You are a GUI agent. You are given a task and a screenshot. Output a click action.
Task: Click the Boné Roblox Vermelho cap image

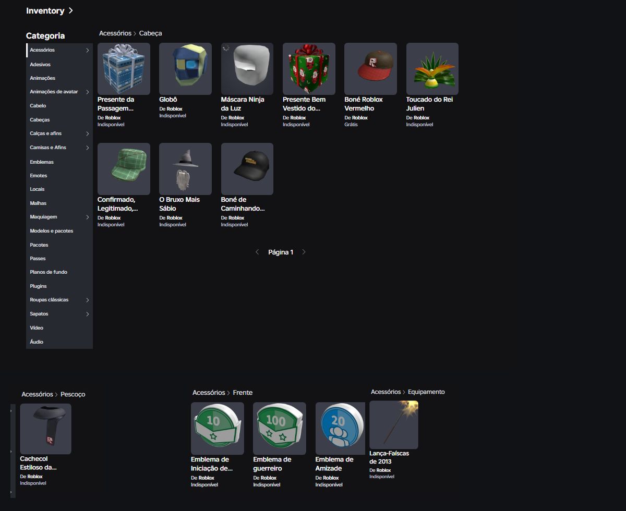tap(370, 69)
